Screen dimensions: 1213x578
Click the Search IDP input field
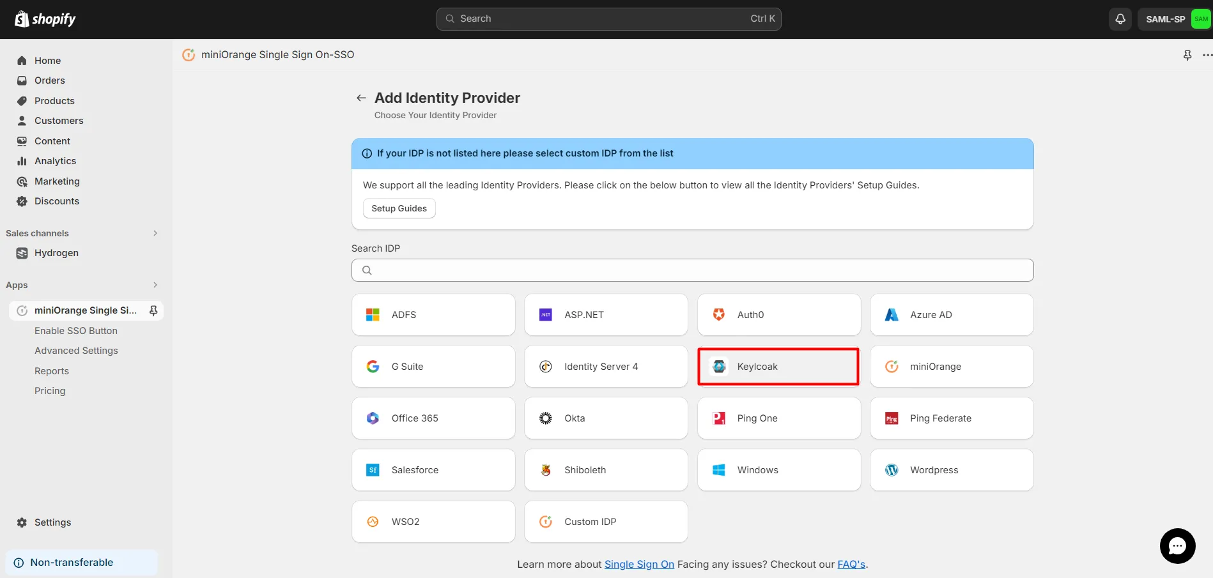pos(692,270)
